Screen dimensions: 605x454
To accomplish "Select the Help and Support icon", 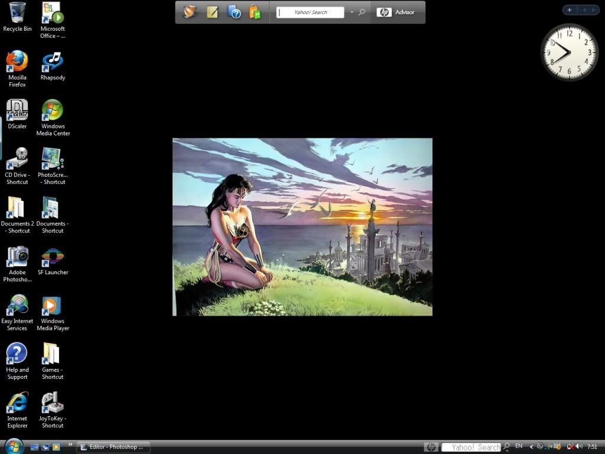I will pyautogui.click(x=17, y=361).
